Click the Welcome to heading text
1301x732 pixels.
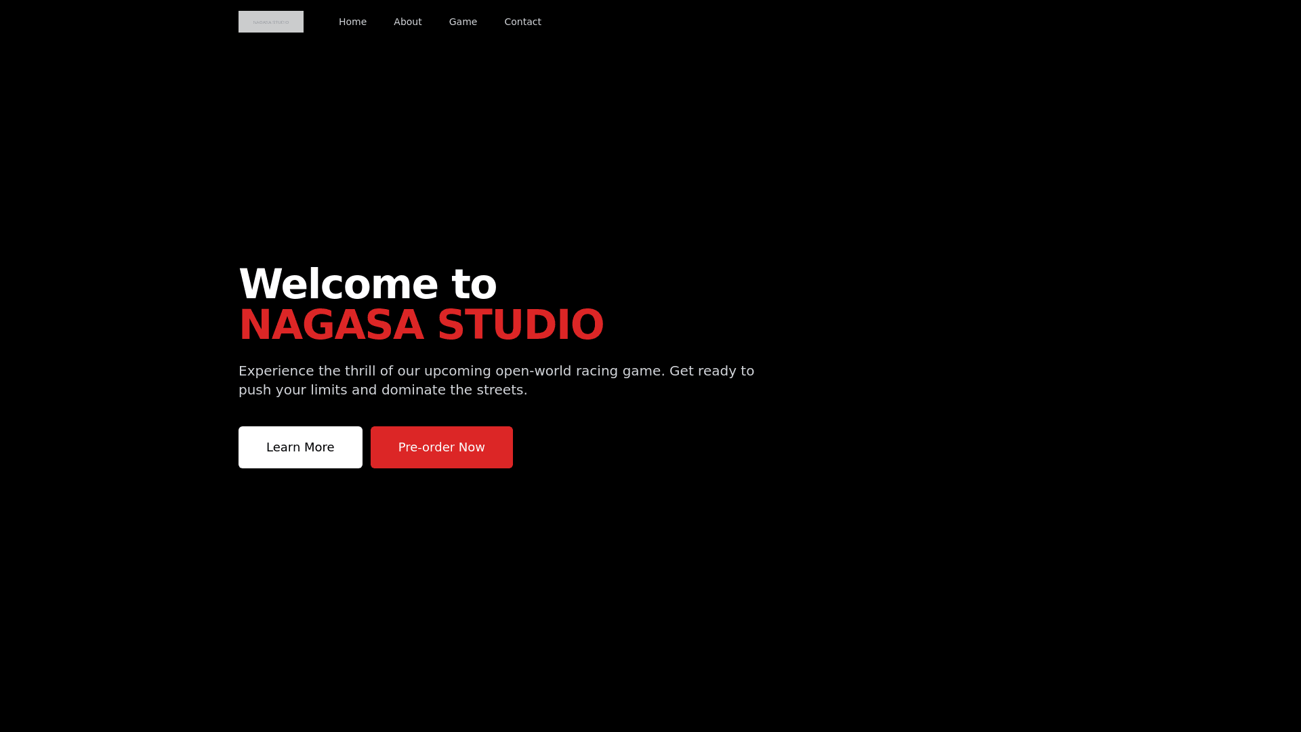pos(368,284)
